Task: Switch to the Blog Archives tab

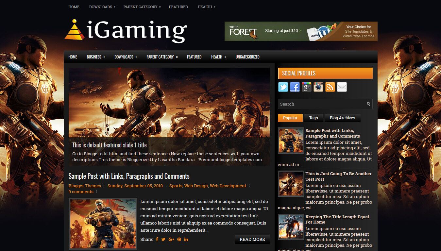Action: click(343, 118)
